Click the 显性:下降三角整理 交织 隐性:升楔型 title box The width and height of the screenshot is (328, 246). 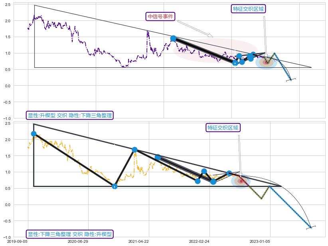click(x=70, y=234)
